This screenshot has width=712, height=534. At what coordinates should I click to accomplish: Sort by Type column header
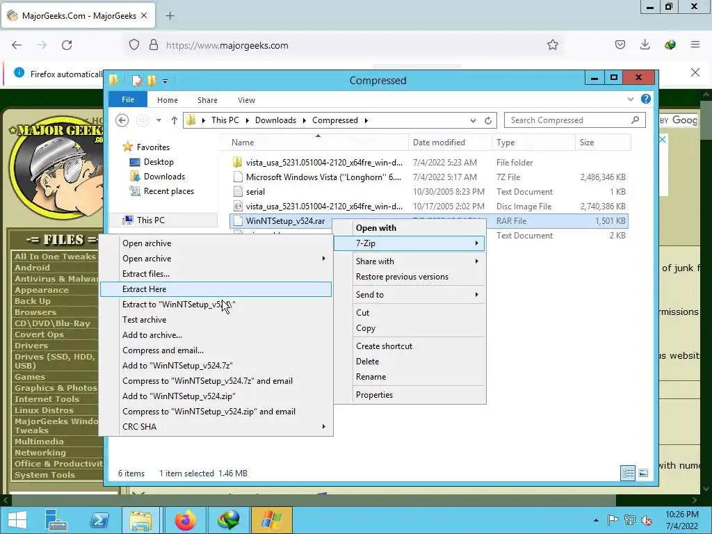[533, 142]
